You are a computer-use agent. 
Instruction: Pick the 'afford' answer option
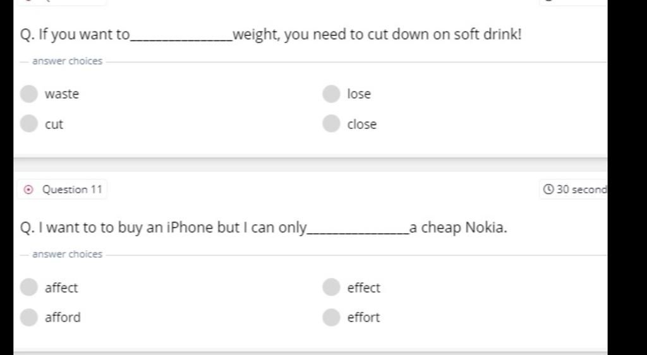pos(29,317)
